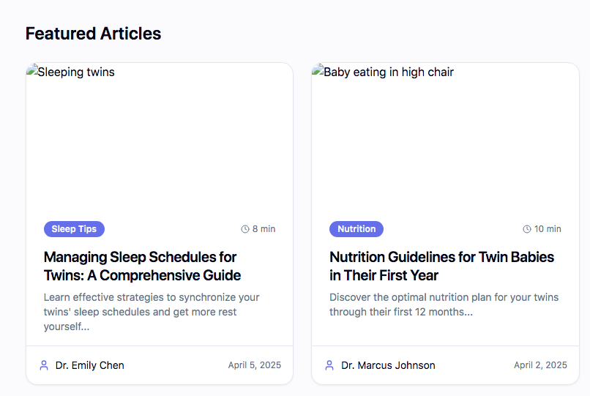The width and height of the screenshot is (590, 396).
Task: Click the person icon beside Dr. Marcus Johnson
Action: point(329,365)
